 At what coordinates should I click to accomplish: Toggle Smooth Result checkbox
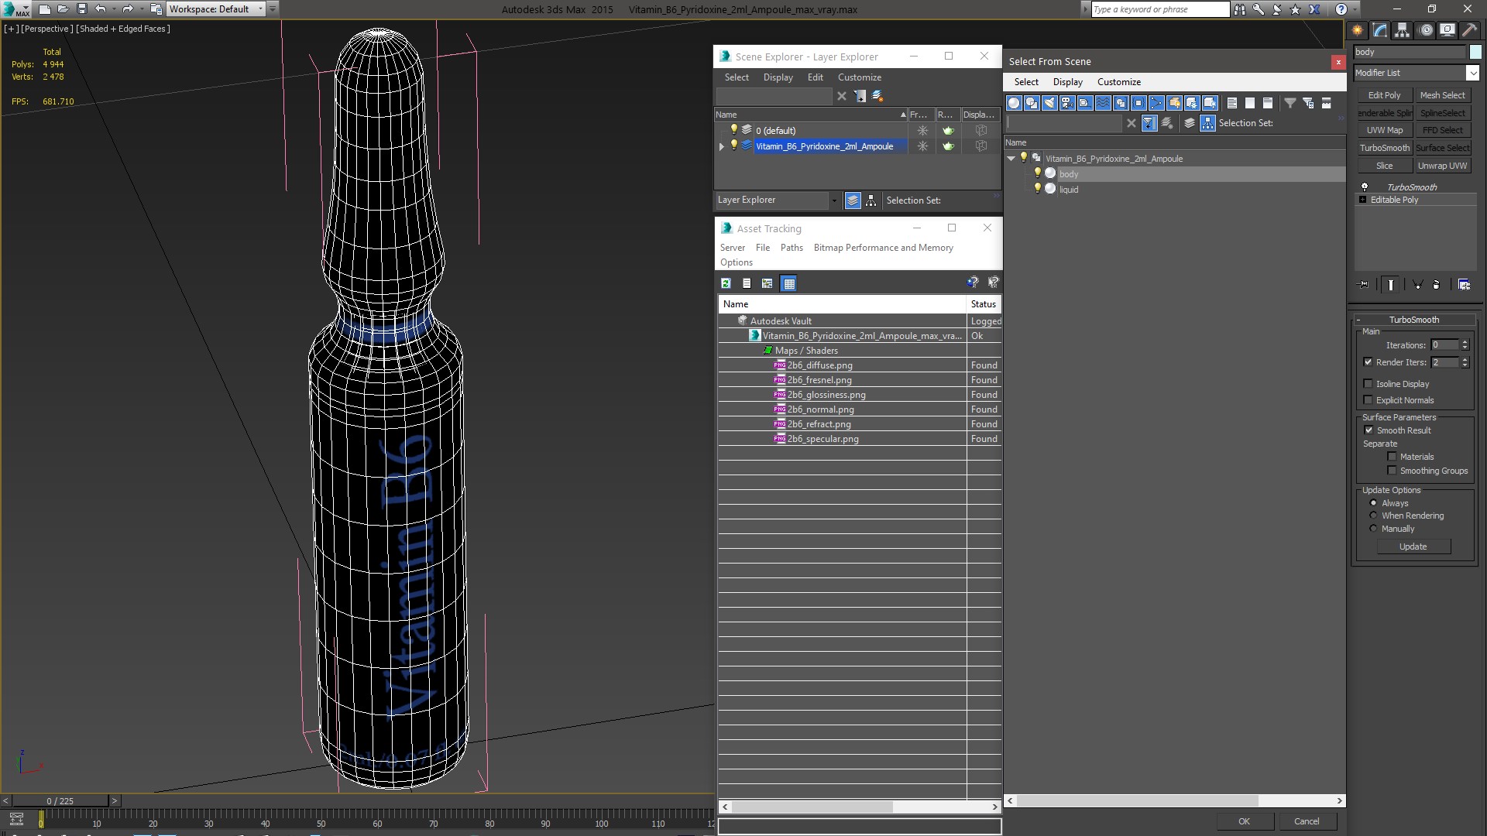pyautogui.click(x=1369, y=430)
